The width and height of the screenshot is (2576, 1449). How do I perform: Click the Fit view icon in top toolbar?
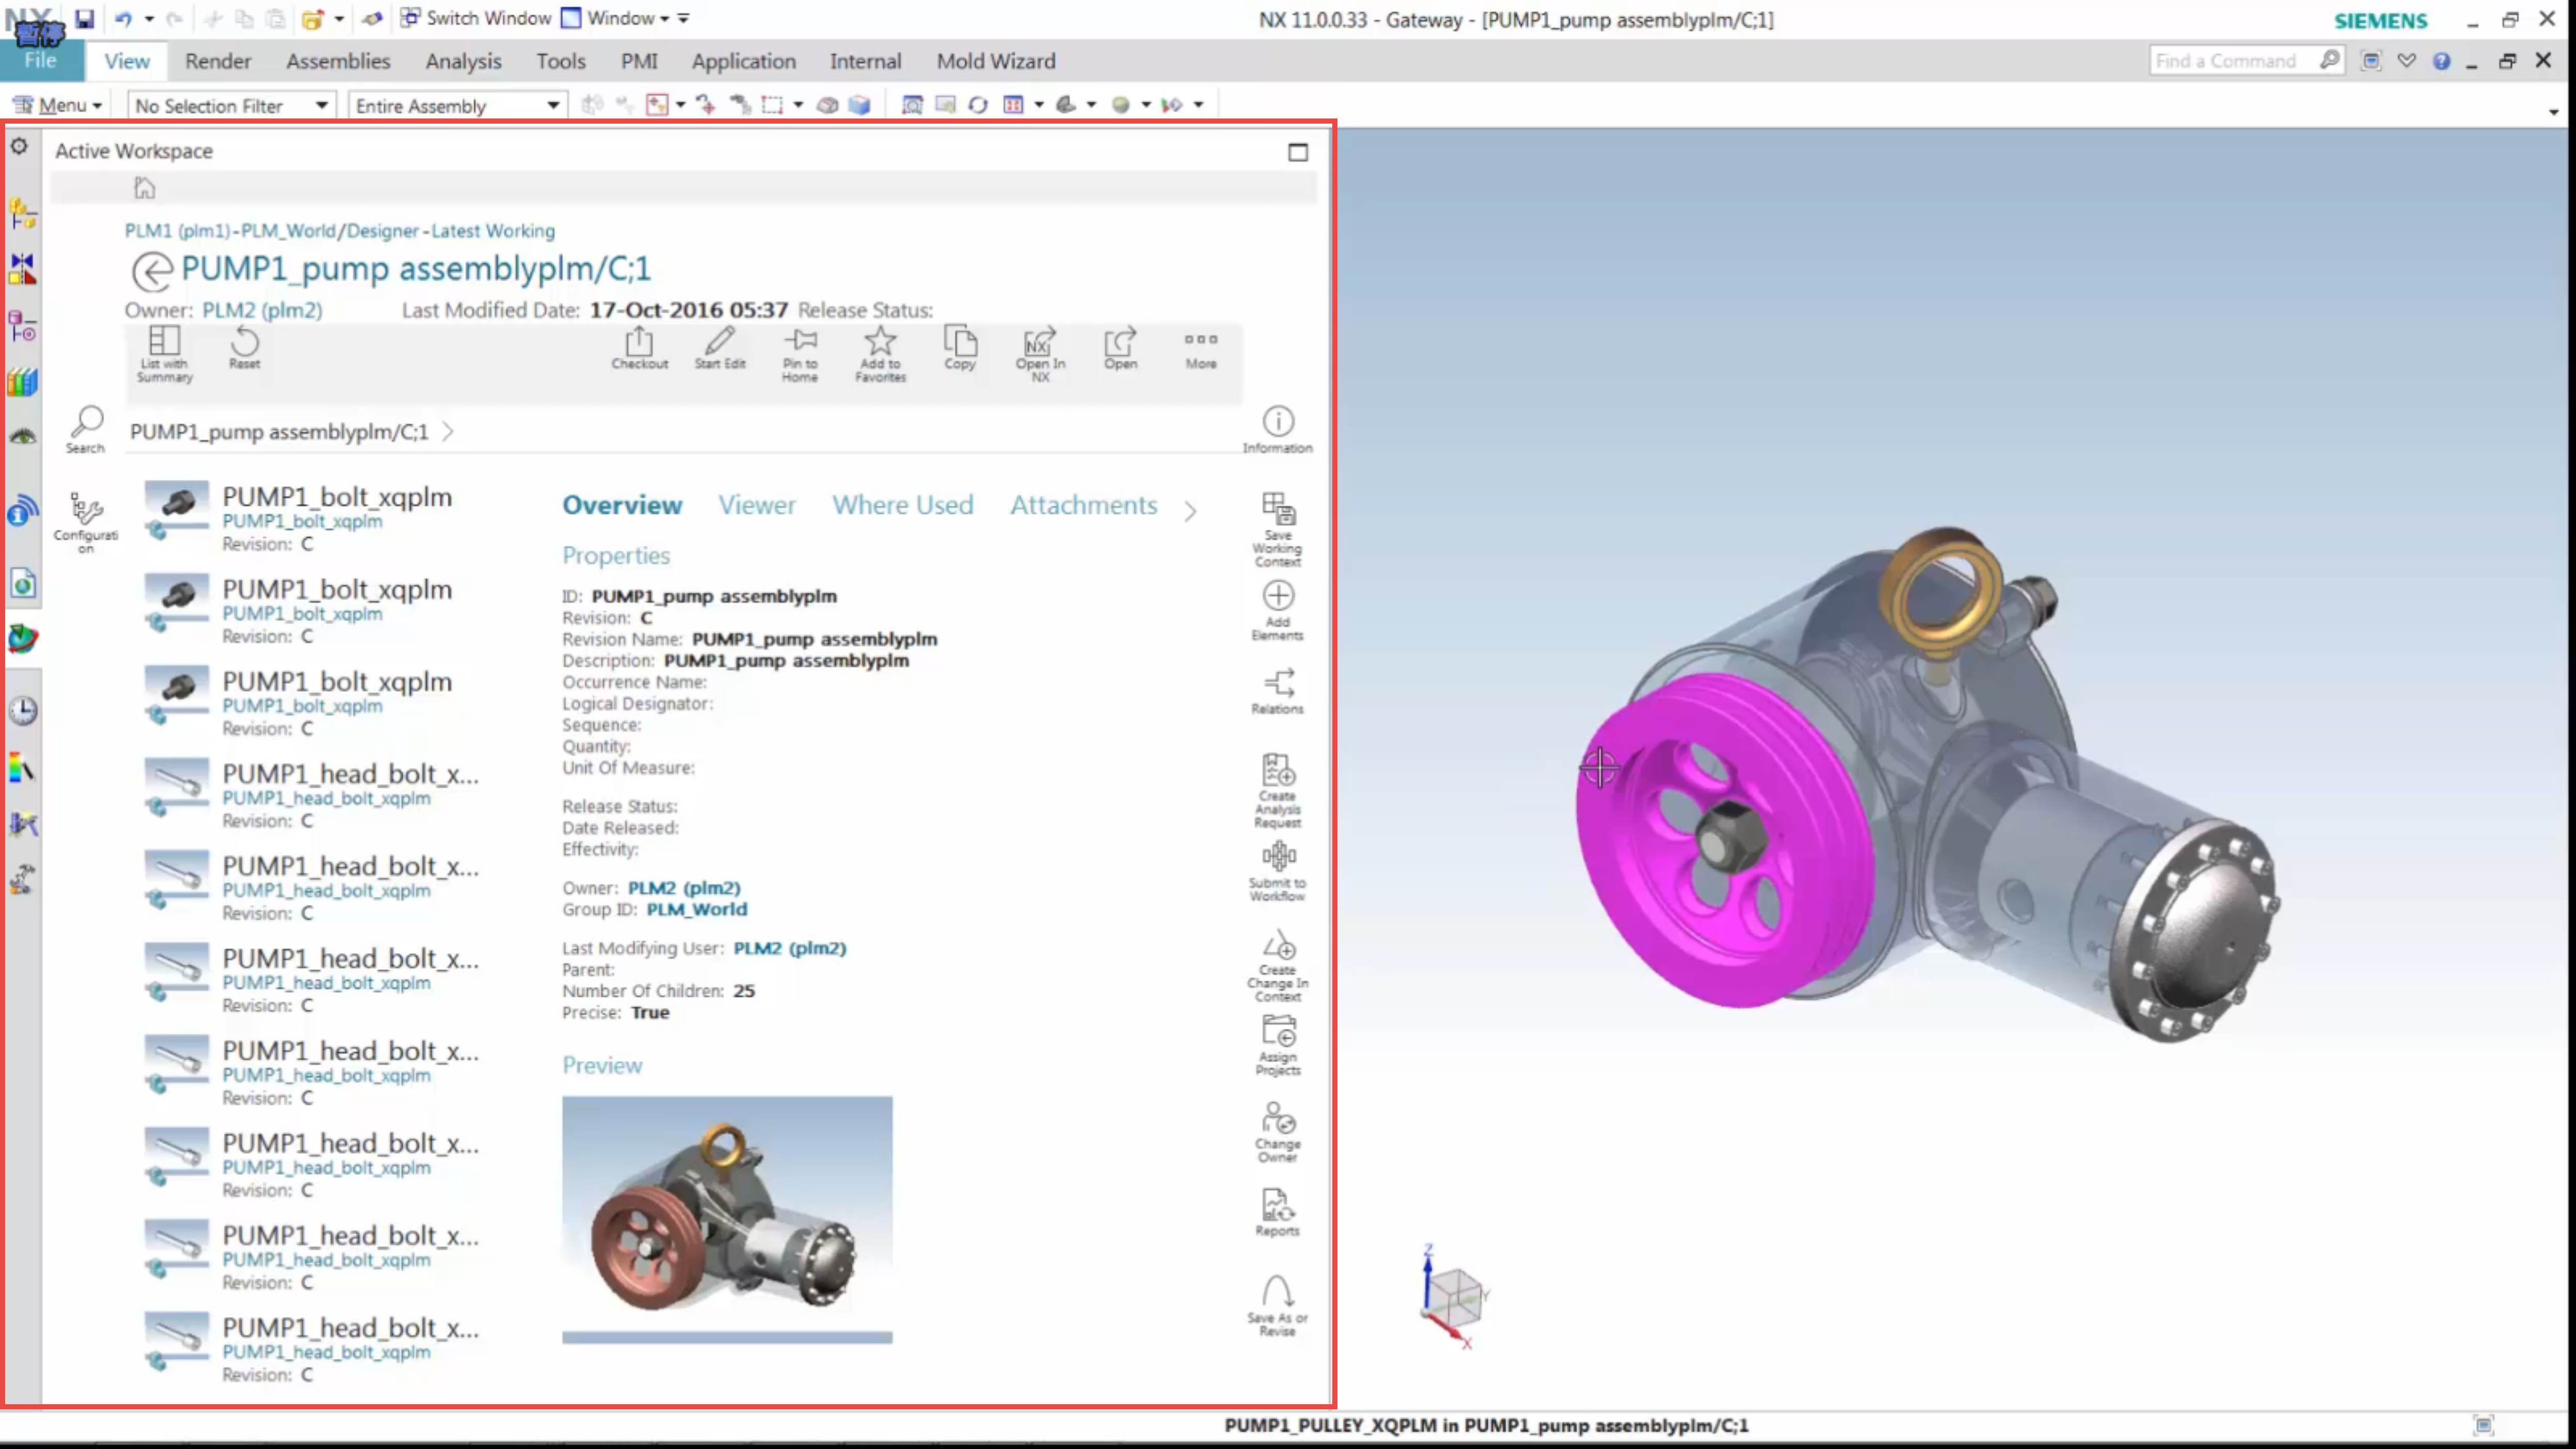coord(911,104)
